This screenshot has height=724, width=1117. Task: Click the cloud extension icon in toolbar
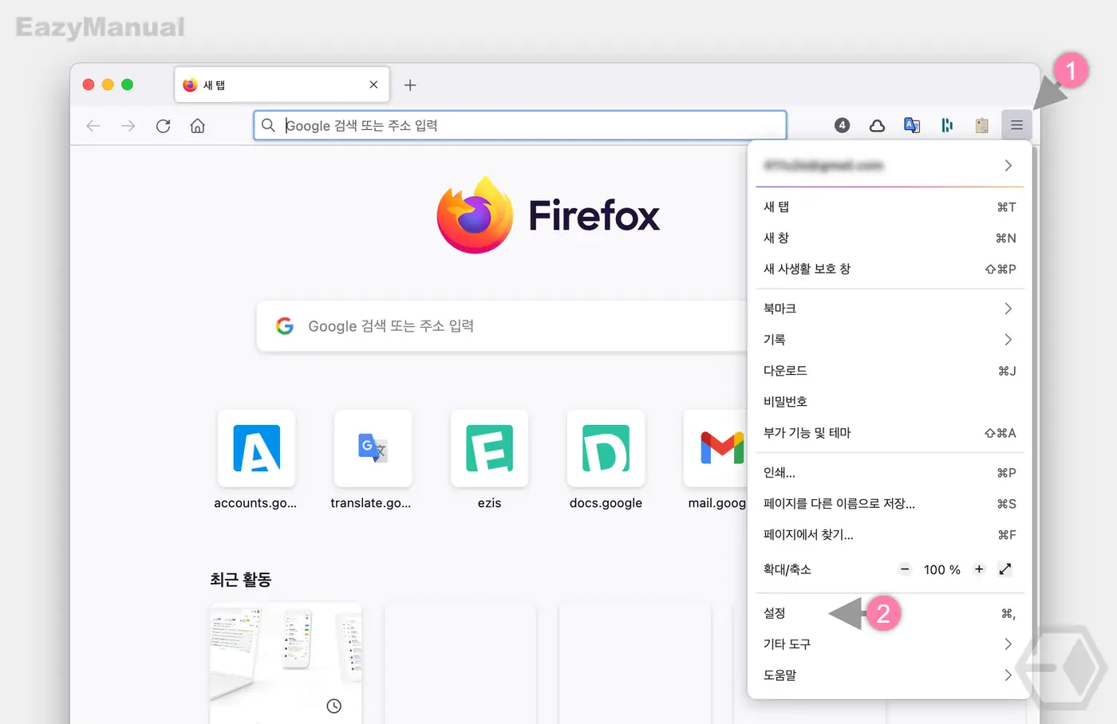coord(877,125)
